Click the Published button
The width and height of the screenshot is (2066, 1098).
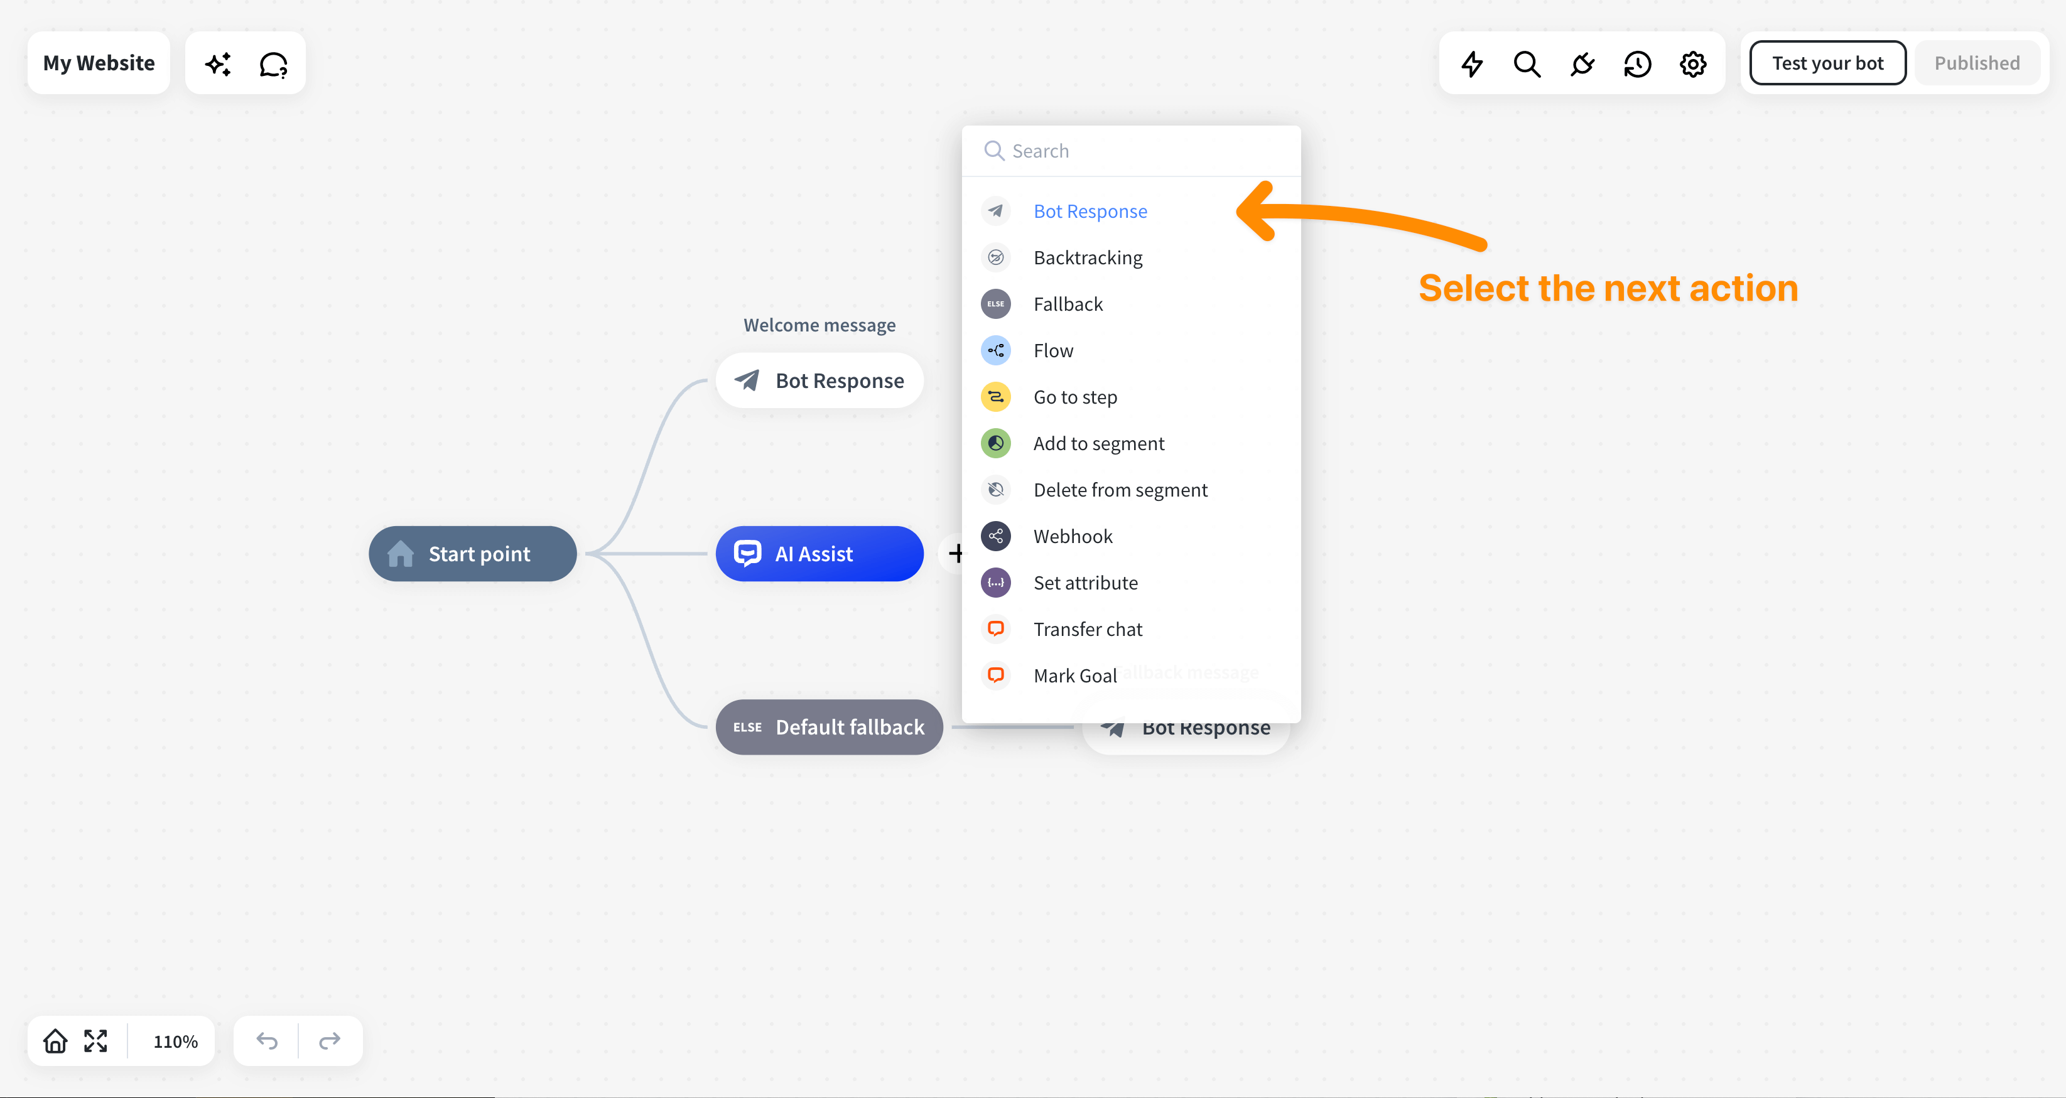(1977, 63)
